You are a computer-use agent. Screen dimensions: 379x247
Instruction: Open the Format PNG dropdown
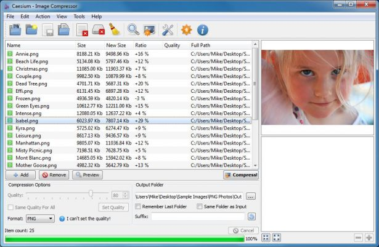(40, 219)
